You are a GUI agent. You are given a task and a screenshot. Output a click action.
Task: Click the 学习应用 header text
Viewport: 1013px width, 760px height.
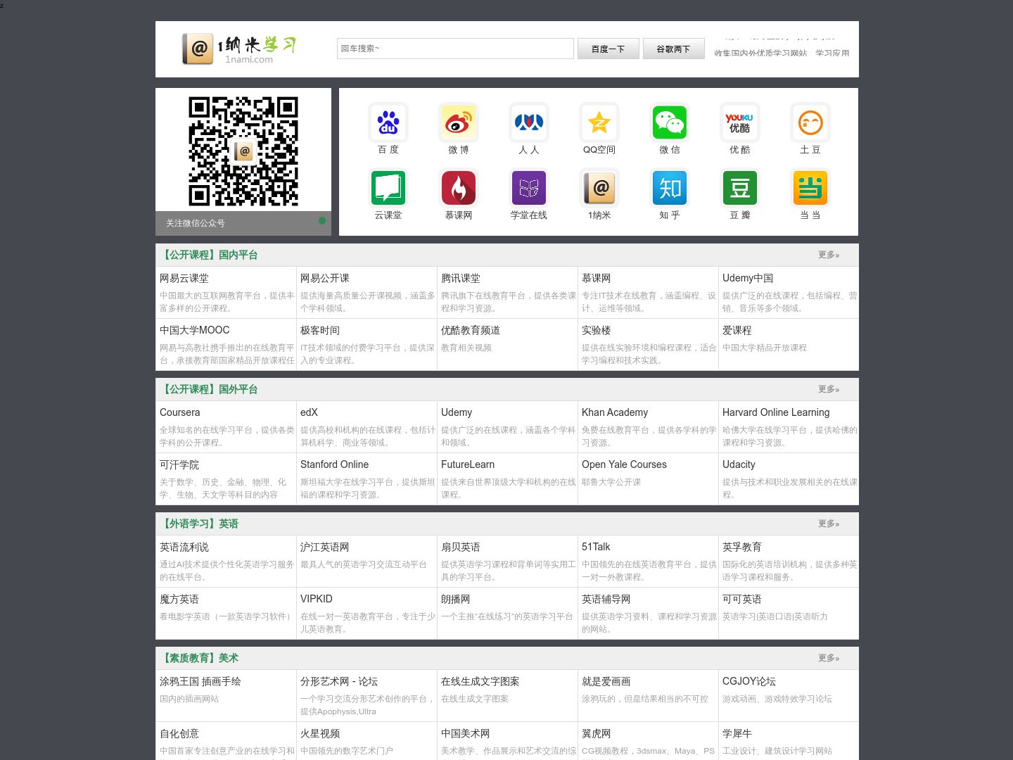pyautogui.click(x=832, y=53)
